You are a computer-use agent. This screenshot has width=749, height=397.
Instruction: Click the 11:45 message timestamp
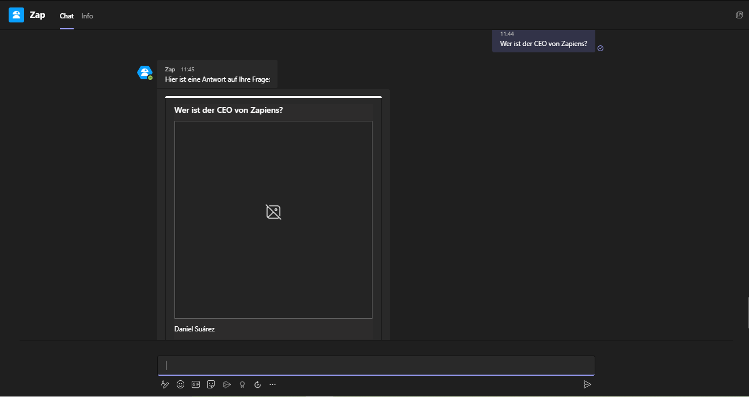(188, 69)
